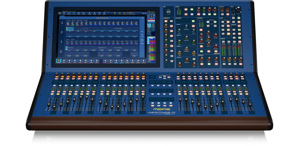This screenshot has height=146, width=299.
Task: Select the RIDE channel microphone icon
Action: (x=97, y=61)
